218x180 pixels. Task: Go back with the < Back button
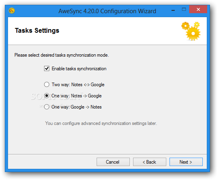tap(149, 162)
